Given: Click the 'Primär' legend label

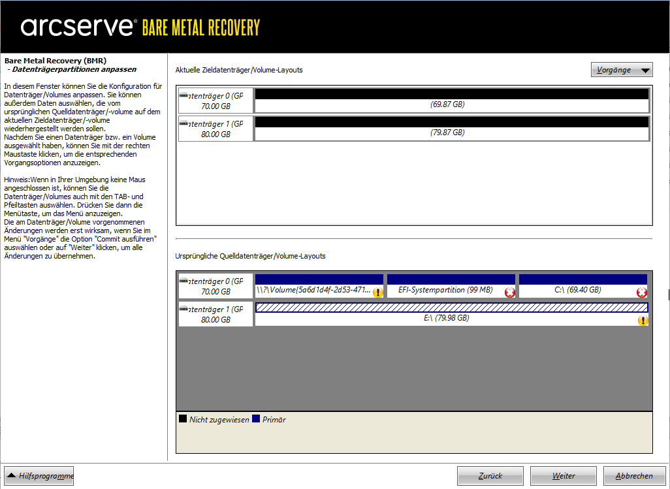Looking at the screenshot, I should (274, 420).
